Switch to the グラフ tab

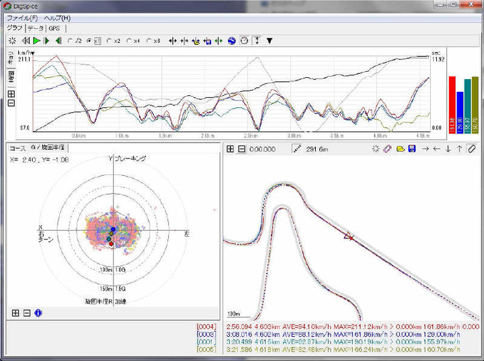tap(15, 28)
